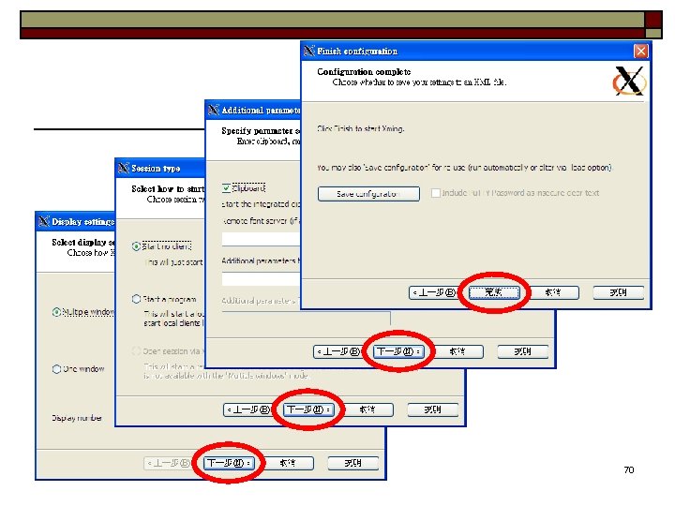Click the cancel button in Finish configuration window
Image resolution: width=675 pixels, height=506 pixels.
(x=553, y=292)
